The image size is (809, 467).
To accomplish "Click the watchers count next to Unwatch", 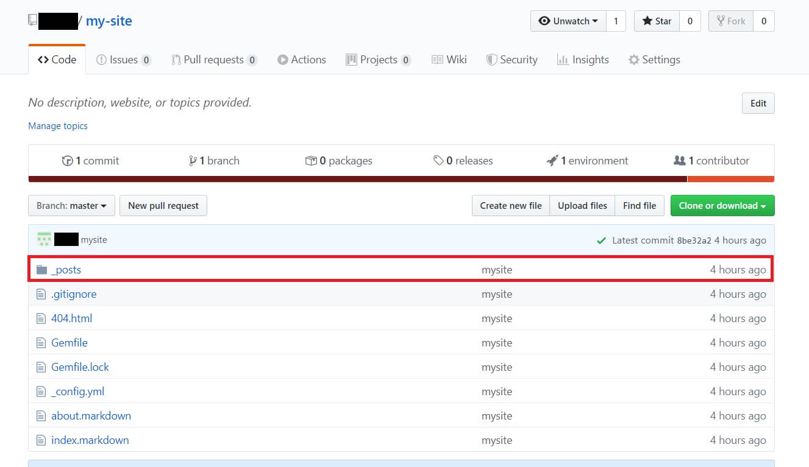I will [616, 21].
